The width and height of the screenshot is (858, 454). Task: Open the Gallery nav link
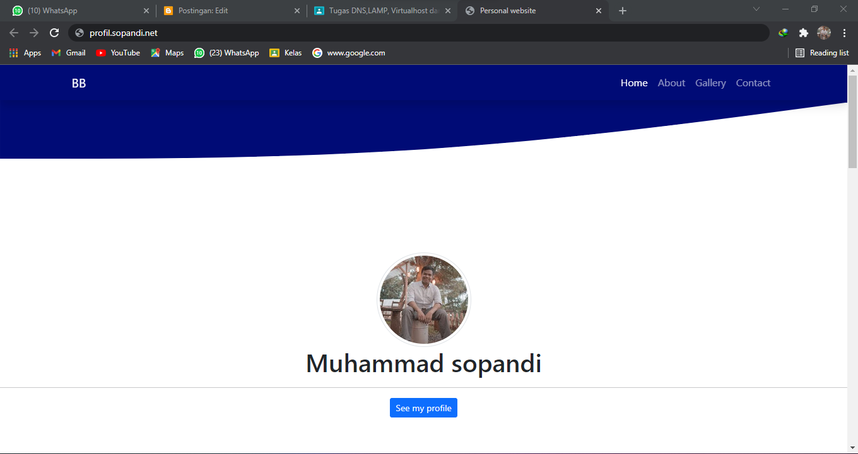710,83
